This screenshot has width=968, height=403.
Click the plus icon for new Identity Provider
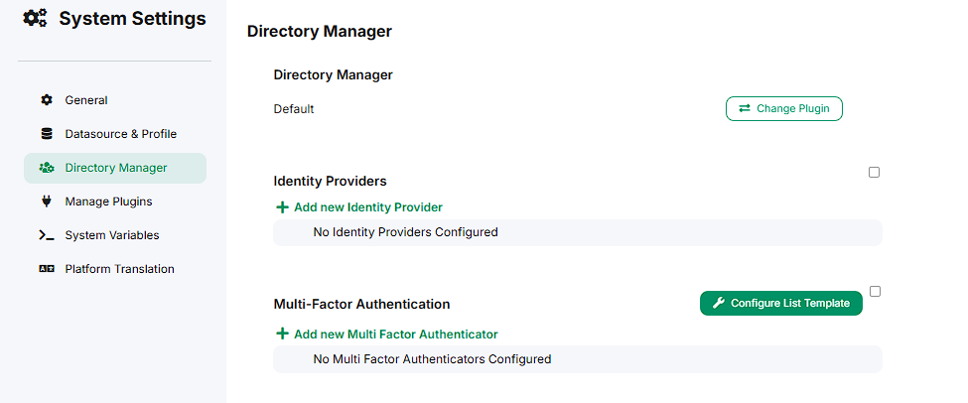pos(282,207)
